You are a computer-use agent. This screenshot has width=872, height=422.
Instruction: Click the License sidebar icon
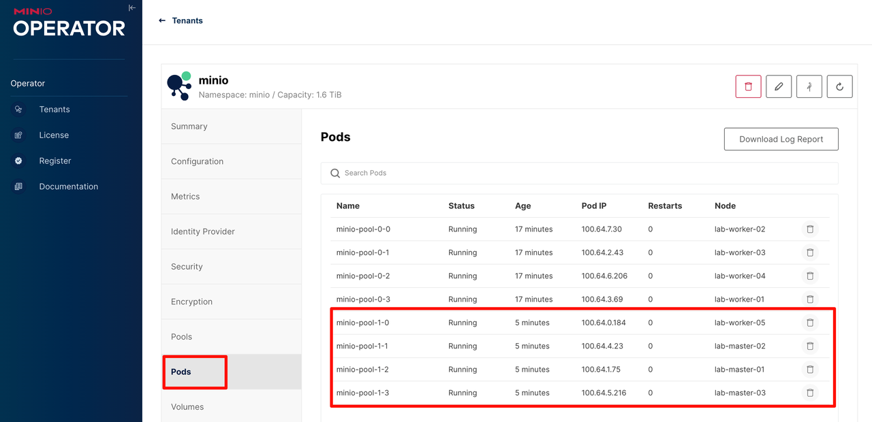pos(18,135)
